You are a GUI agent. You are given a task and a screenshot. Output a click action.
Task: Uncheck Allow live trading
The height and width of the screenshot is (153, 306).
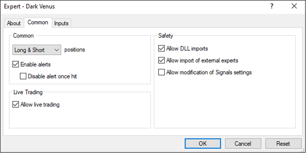(x=16, y=104)
